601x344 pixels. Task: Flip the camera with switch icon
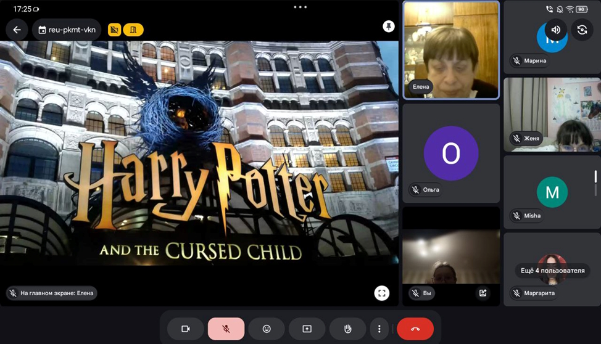pyautogui.click(x=581, y=30)
